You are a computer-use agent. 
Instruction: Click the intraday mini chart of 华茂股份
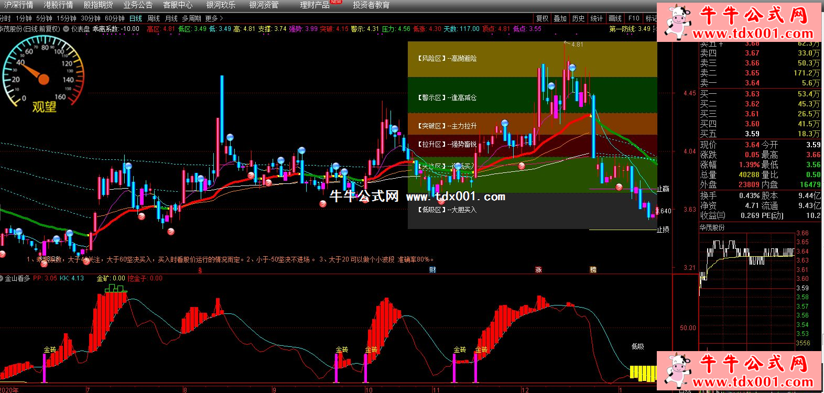747,288
